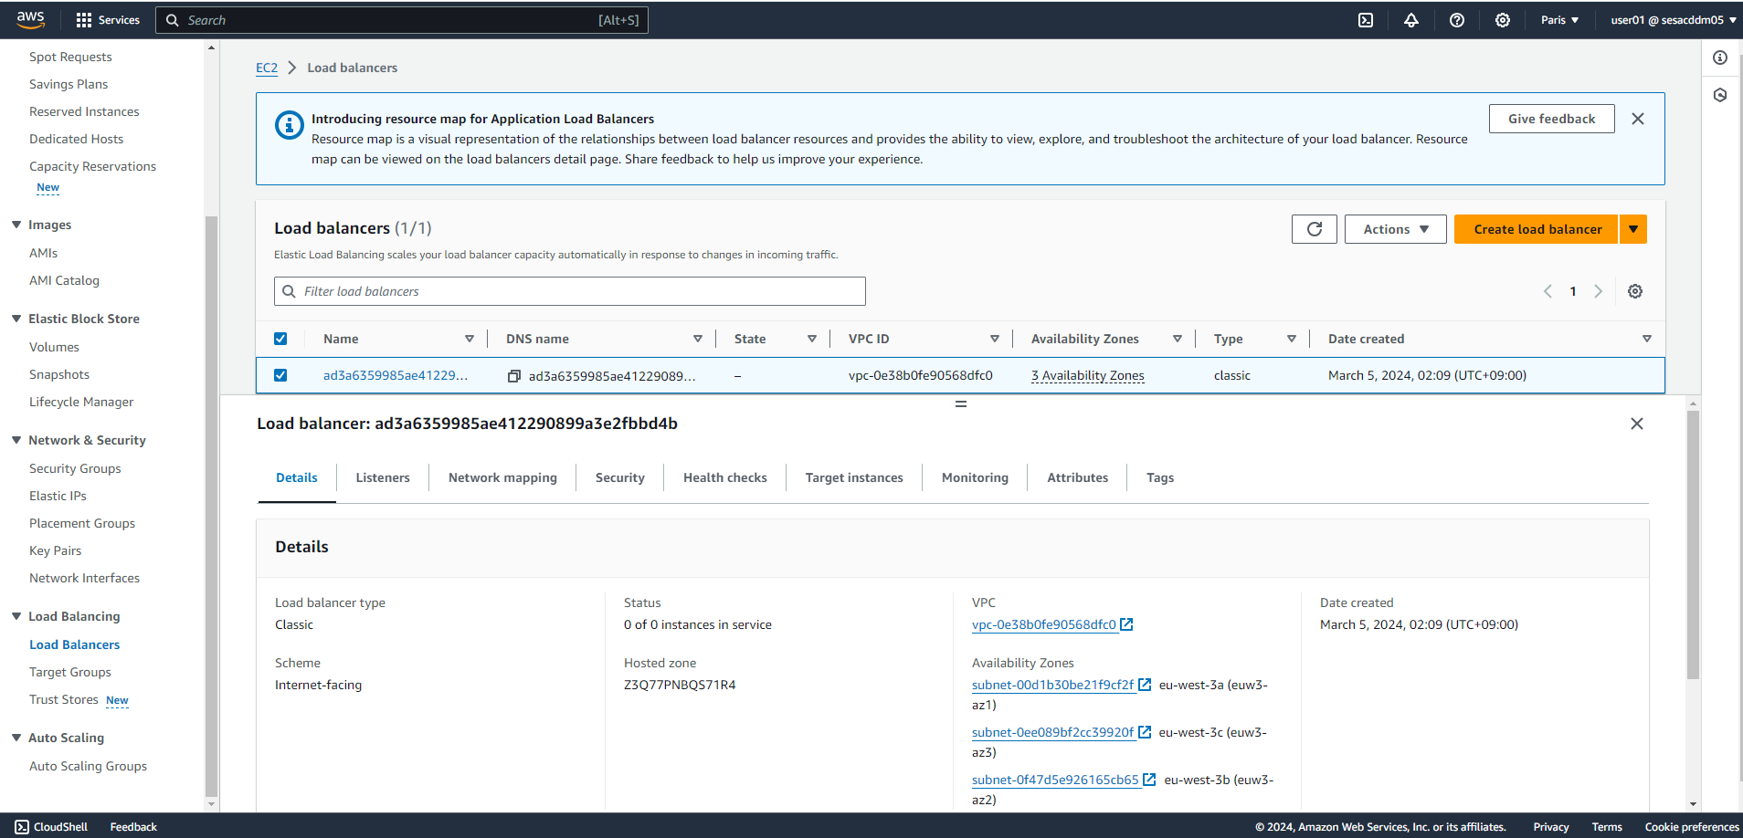Close the load balancer details panel
This screenshot has width=1743, height=838.
pos(1637,424)
